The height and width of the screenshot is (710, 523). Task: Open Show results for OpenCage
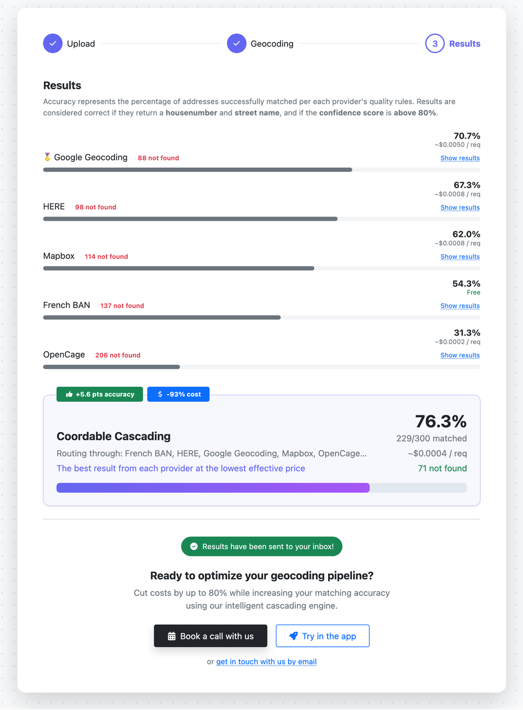coord(460,355)
